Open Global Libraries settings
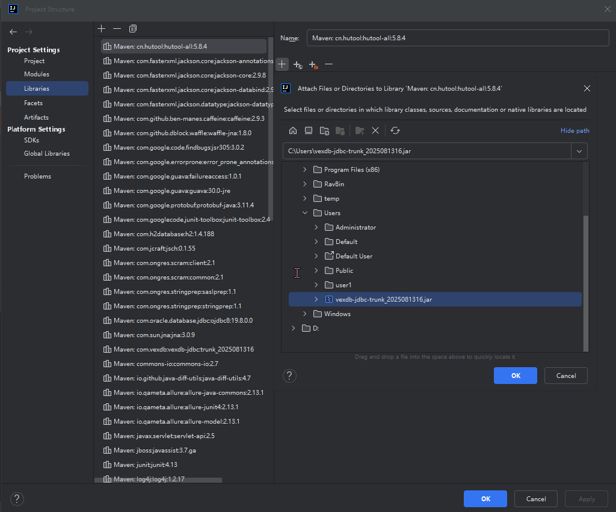Image resolution: width=616 pixels, height=512 pixels. pos(47,154)
